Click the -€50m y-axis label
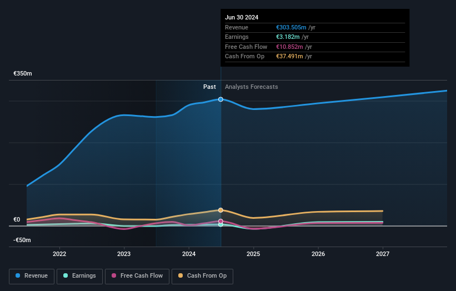This screenshot has width=456, height=291. point(22,240)
